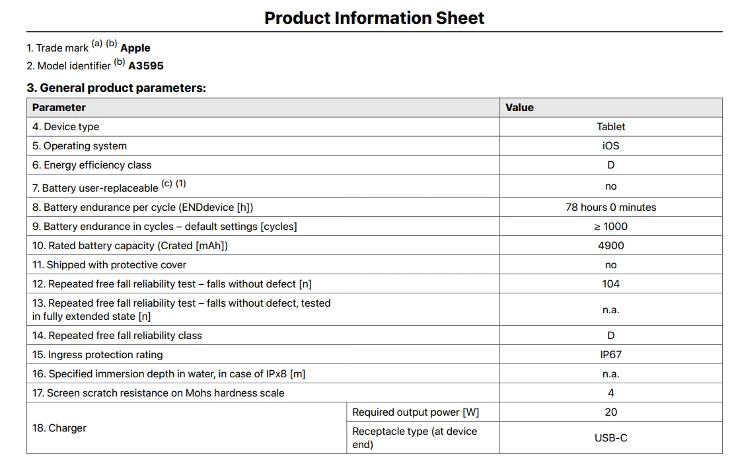Screen dimensions: 732x456
Task: Click the iOS operating system value
Action: point(610,146)
